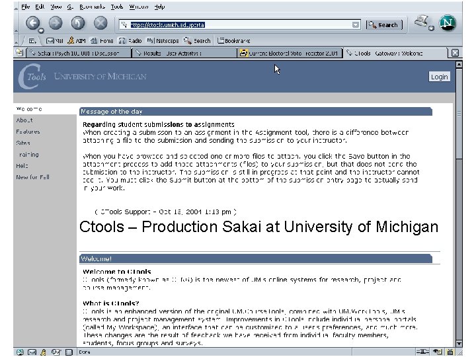The width and height of the screenshot is (476, 357).
Task: Click the 'Message of the day' header
Action: tap(256, 112)
